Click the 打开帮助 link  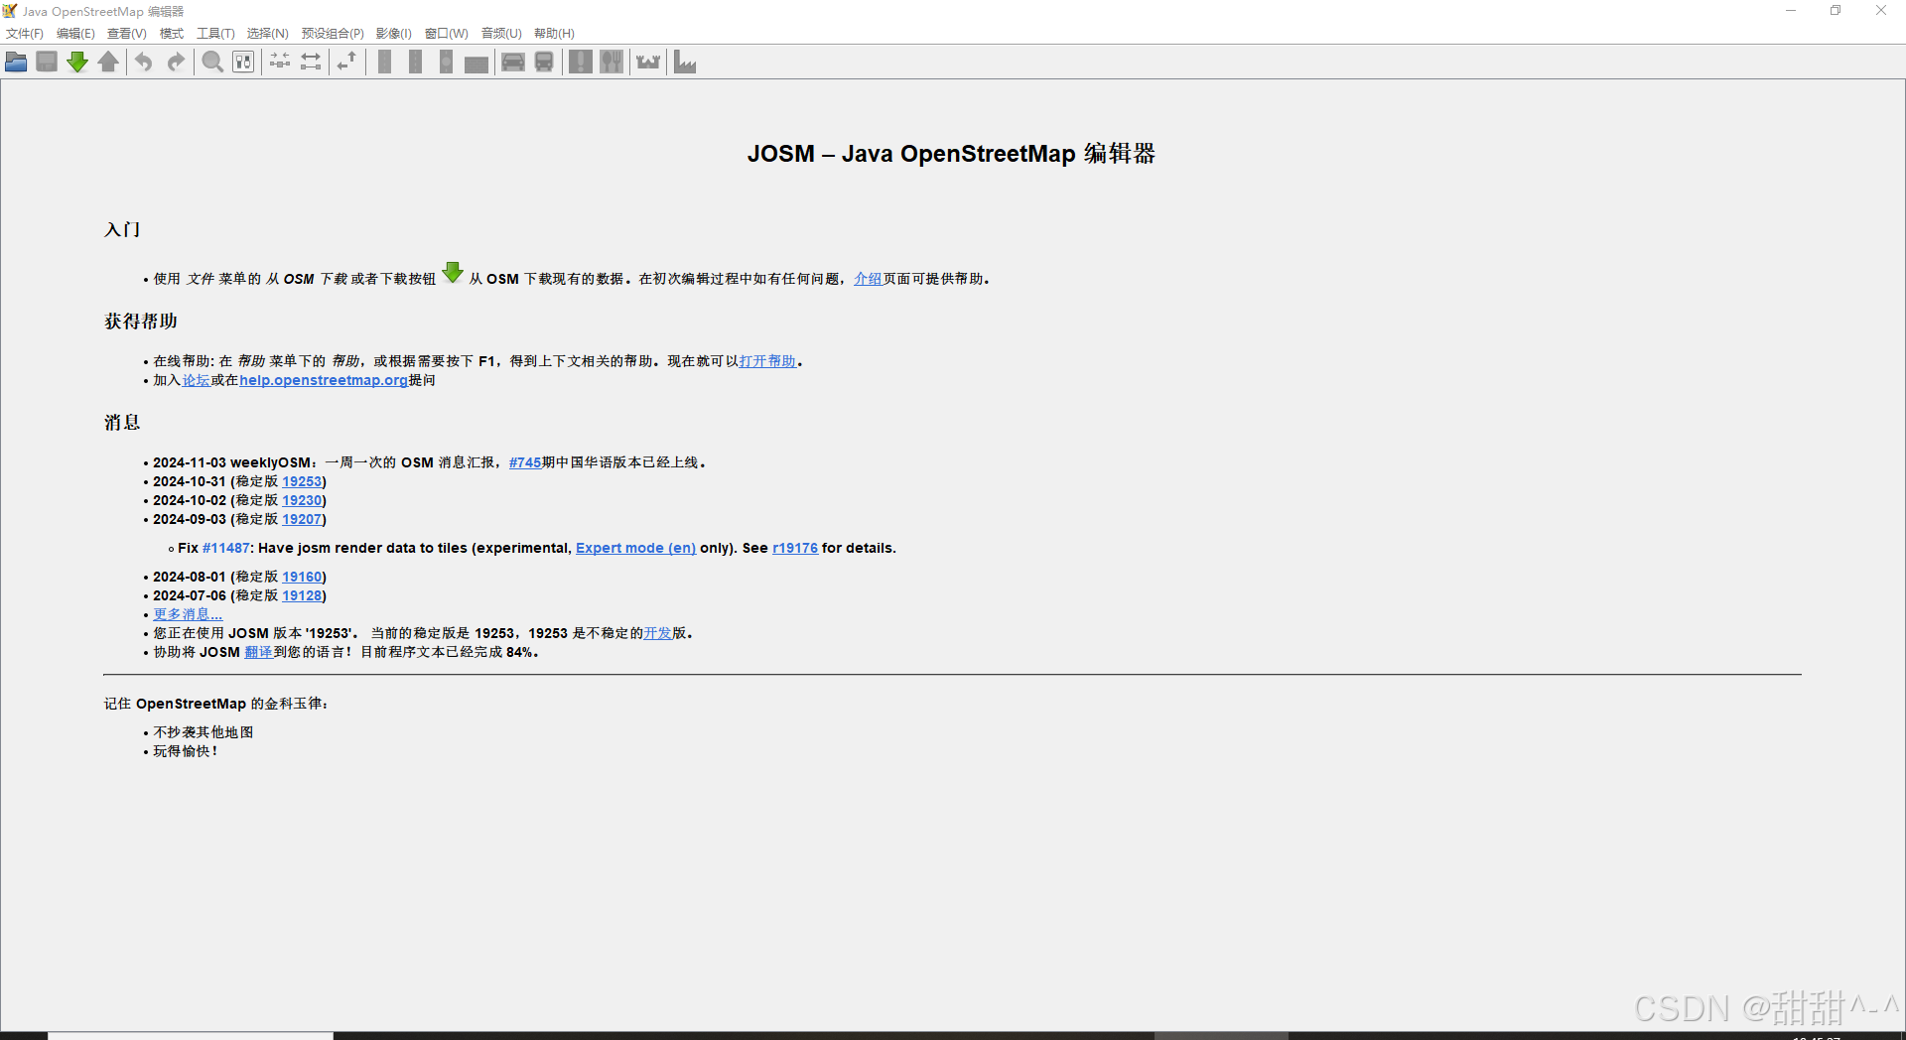click(x=767, y=361)
